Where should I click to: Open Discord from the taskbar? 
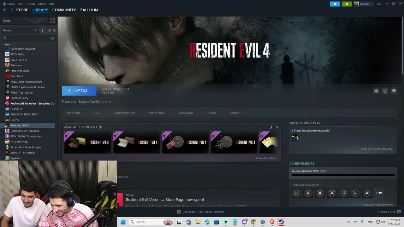click(x=244, y=222)
